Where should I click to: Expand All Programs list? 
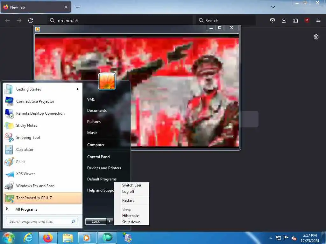click(43, 209)
